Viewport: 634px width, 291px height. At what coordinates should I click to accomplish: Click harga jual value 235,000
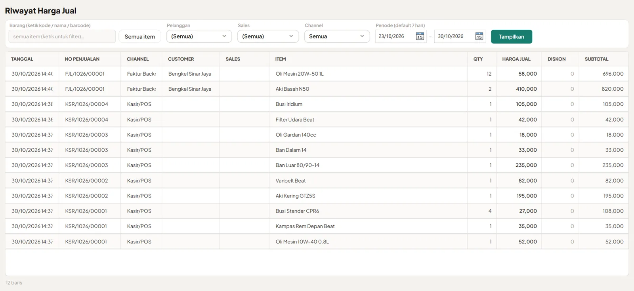click(x=526, y=165)
